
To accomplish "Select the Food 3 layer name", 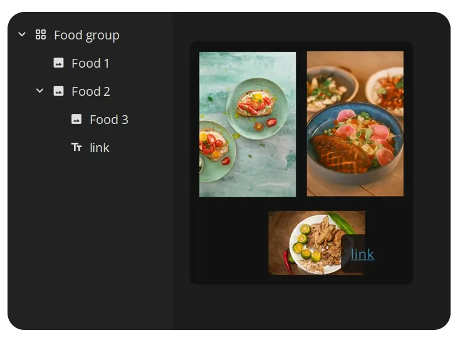I will pyautogui.click(x=109, y=120).
